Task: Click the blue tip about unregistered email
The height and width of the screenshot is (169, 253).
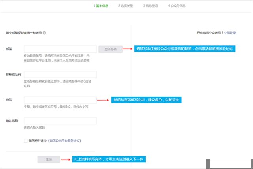Action: point(184,49)
